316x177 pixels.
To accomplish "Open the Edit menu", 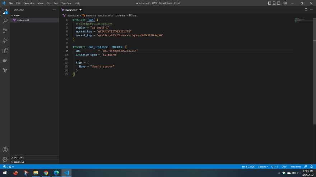I will (x=18, y=3).
